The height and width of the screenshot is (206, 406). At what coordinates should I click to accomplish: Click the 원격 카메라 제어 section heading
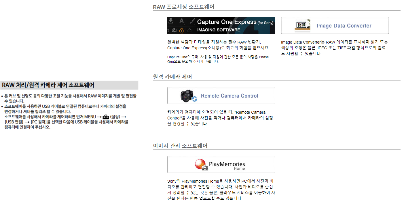point(172,77)
